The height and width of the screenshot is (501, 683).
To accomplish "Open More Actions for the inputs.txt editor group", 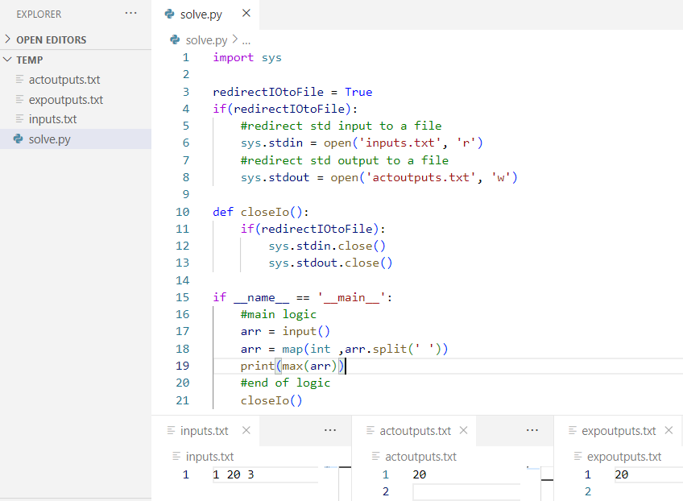I will pyautogui.click(x=329, y=430).
